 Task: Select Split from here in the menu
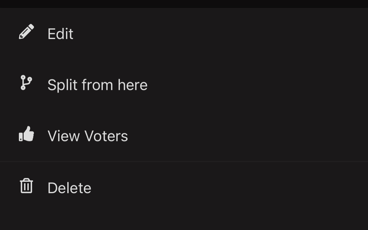(x=98, y=85)
